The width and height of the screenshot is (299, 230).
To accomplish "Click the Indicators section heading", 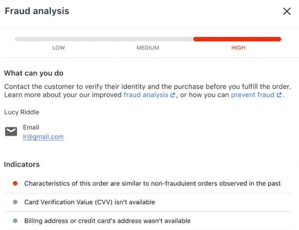I will [x=22, y=165].
